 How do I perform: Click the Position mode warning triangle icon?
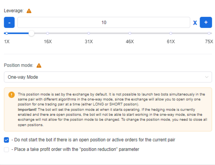tap(39, 65)
